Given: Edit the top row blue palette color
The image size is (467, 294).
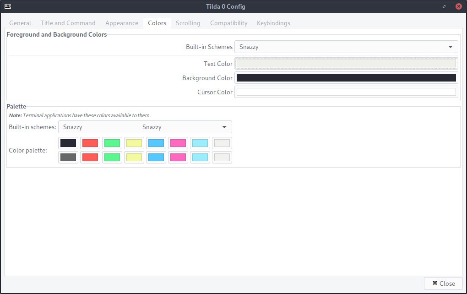Looking at the screenshot, I should (156, 143).
